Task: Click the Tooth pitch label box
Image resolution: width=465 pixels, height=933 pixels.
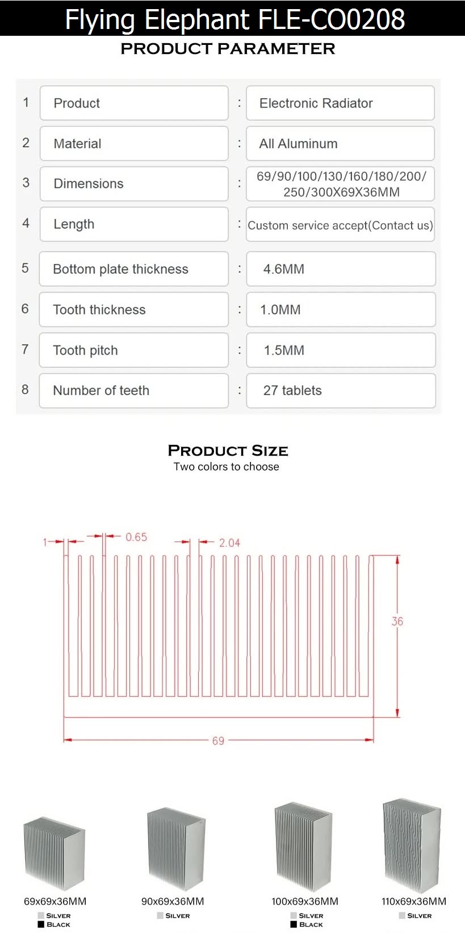Action: (133, 350)
